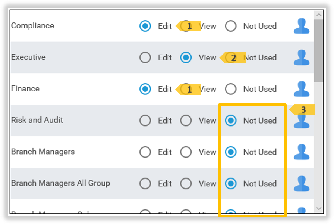Image resolution: width=334 pixels, height=224 pixels.
Task: Grant Risk and Audit Edit permission
Action: (145, 121)
